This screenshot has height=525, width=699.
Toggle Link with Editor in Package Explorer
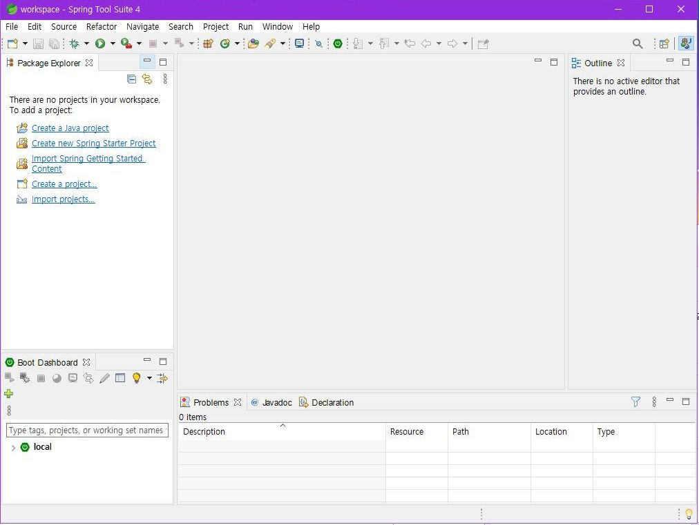[147, 79]
